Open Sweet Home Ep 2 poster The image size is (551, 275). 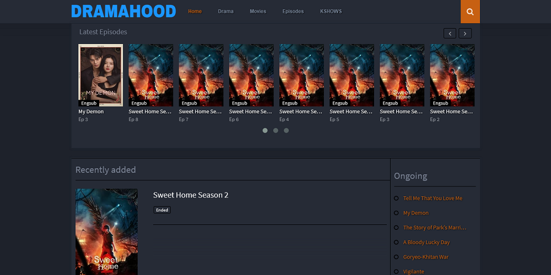click(452, 75)
